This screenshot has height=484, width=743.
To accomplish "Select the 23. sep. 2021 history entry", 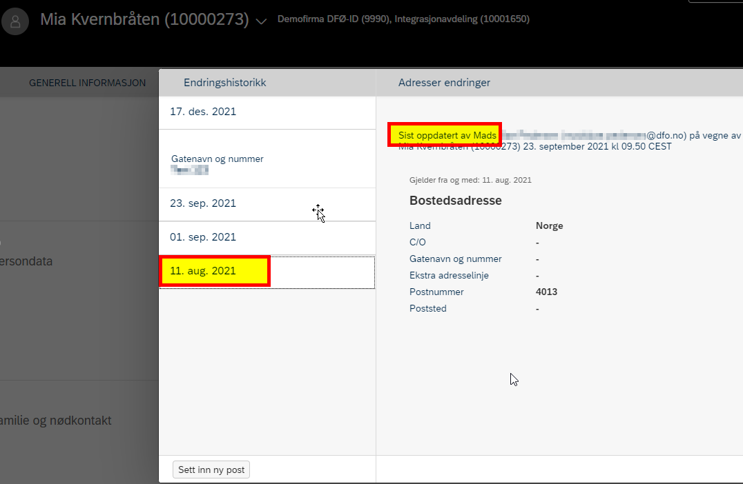I will (267, 204).
